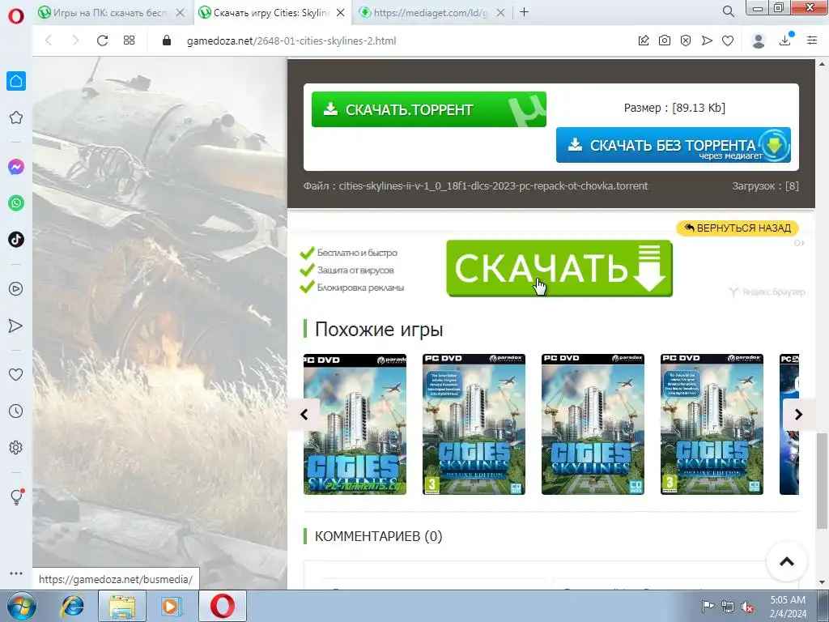The image size is (829, 622).
Task: Click the lightbulb tips icon in sidebar
Action: click(16, 497)
